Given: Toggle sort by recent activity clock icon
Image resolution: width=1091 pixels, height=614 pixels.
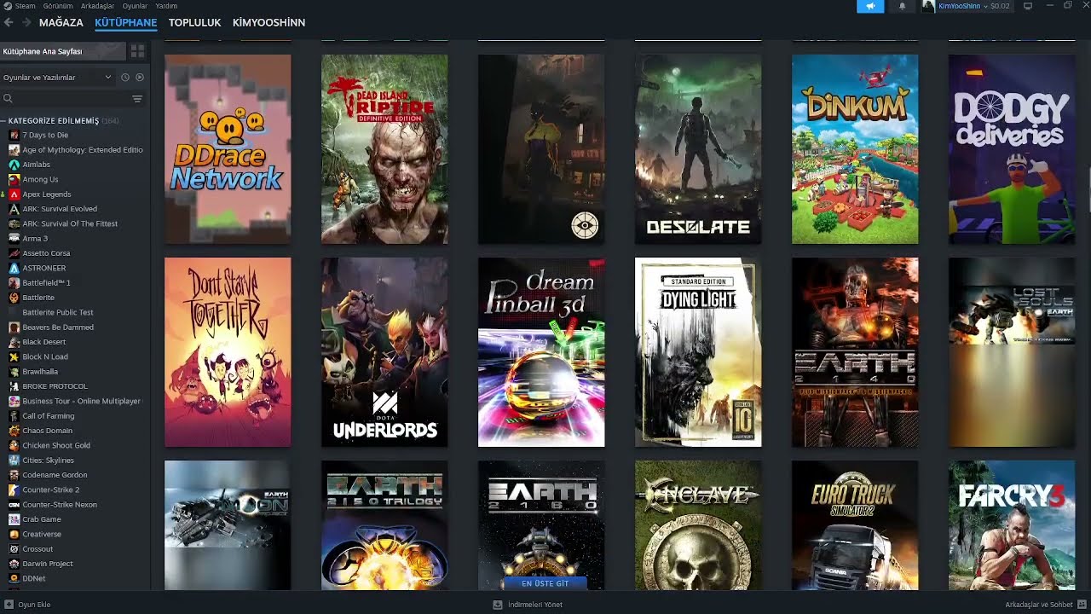Looking at the screenshot, I should click(x=125, y=78).
